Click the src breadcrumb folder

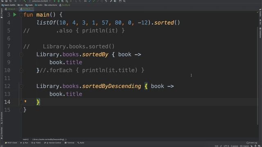(20, 5)
